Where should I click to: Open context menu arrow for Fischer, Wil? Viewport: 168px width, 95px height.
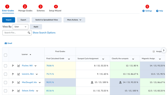pyautogui.click(x=35, y=66)
